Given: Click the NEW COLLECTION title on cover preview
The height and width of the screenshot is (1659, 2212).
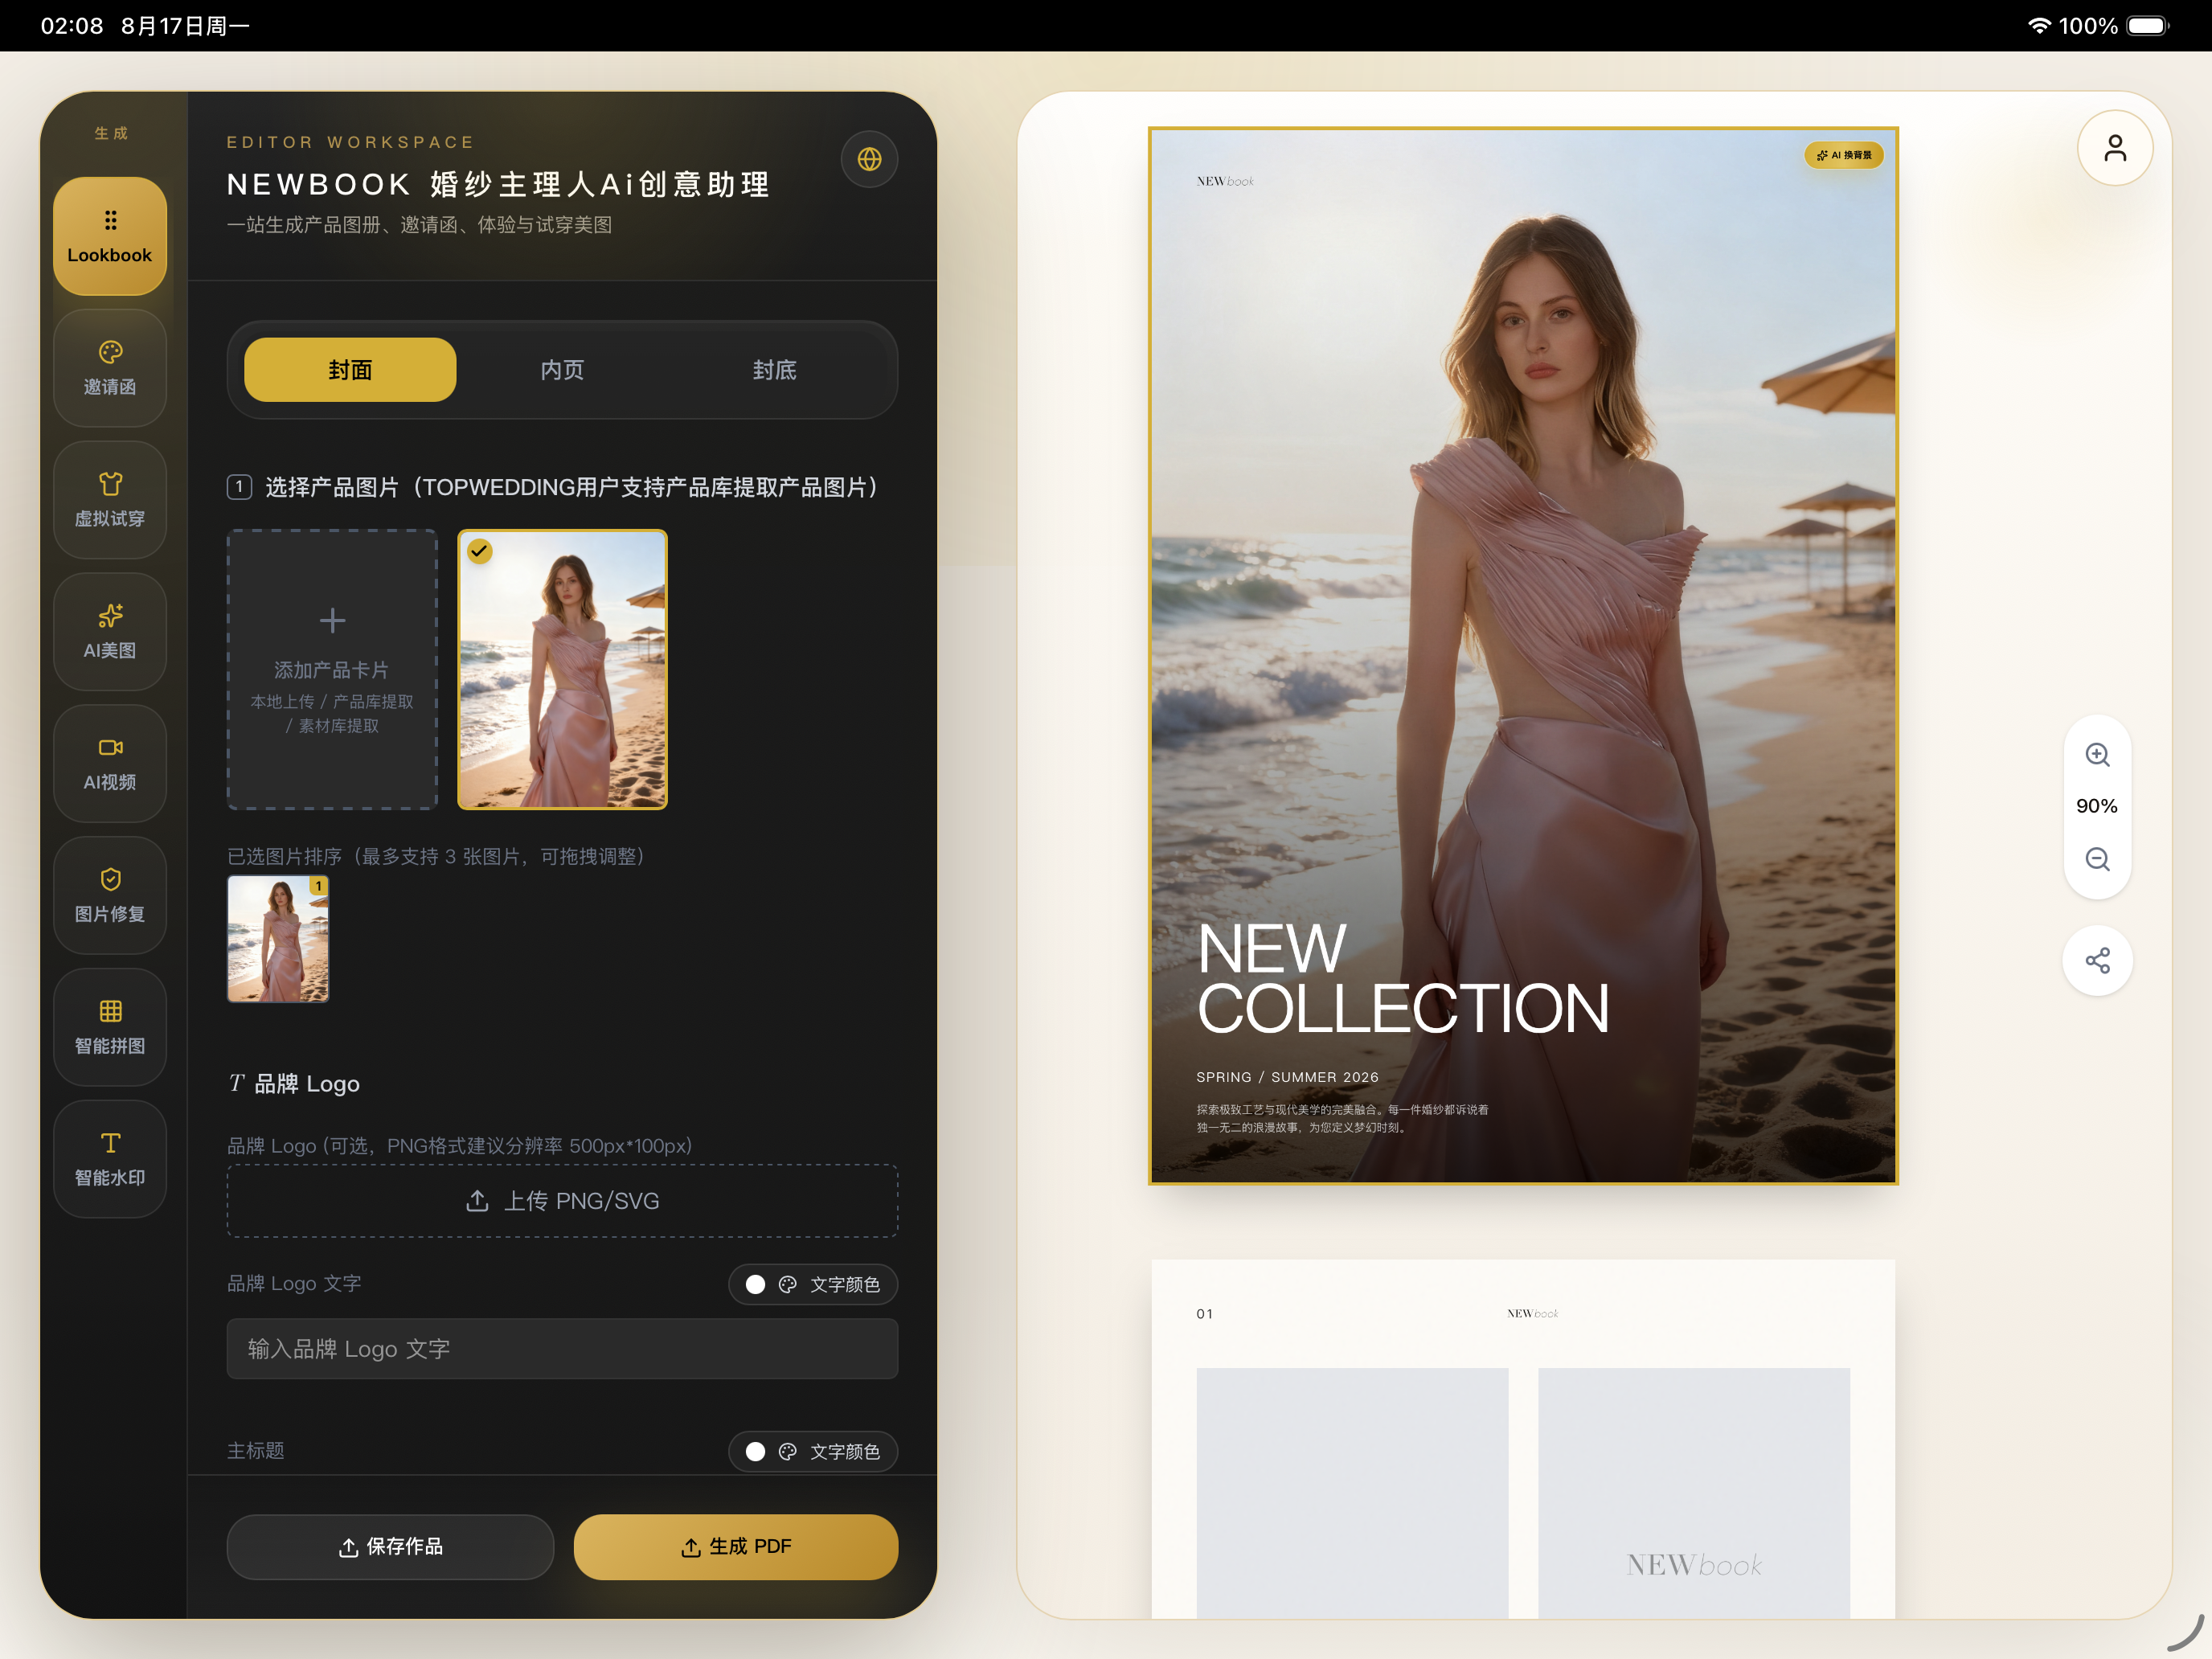Looking at the screenshot, I should coord(1403,979).
